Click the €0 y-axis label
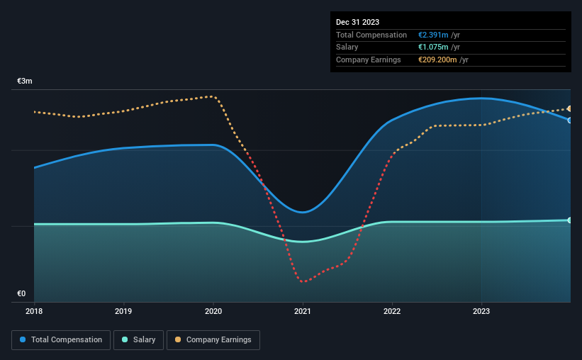Viewport: 582px width, 360px height. [21, 293]
